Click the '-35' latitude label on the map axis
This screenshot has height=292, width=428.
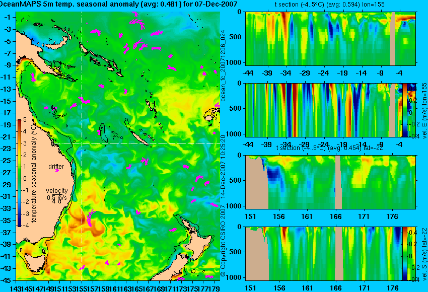[6, 220]
